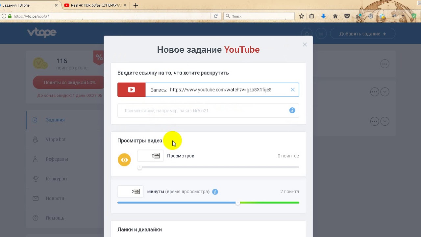Click the watch time info icon
Image resolution: width=421 pixels, height=237 pixels.
(215, 192)
